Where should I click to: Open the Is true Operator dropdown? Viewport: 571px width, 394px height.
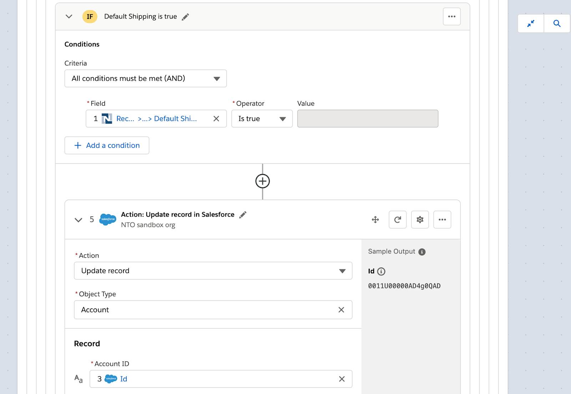[x=262, y=119]
